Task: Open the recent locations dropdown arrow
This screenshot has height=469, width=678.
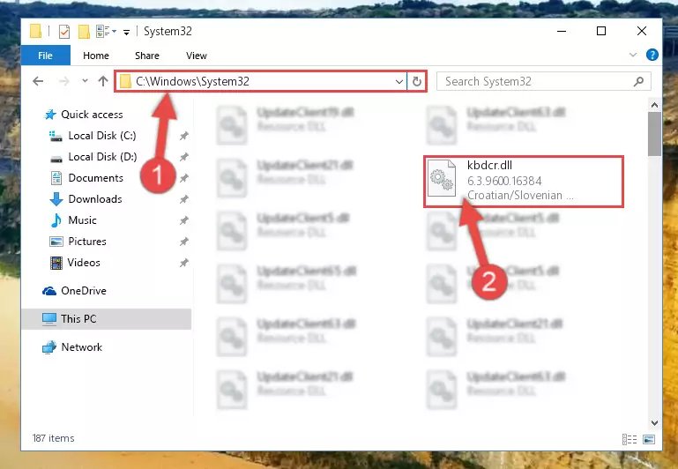Action: (85, 81)
